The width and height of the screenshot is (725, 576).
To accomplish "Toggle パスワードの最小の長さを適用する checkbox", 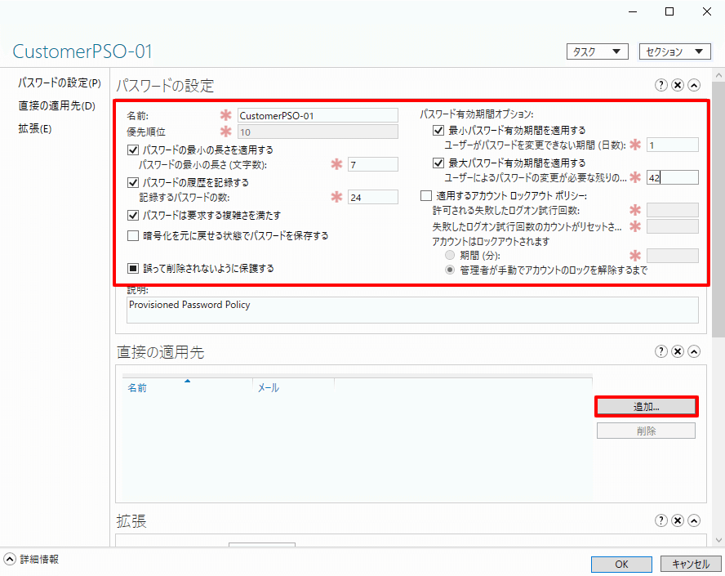I will coord(133,150).
